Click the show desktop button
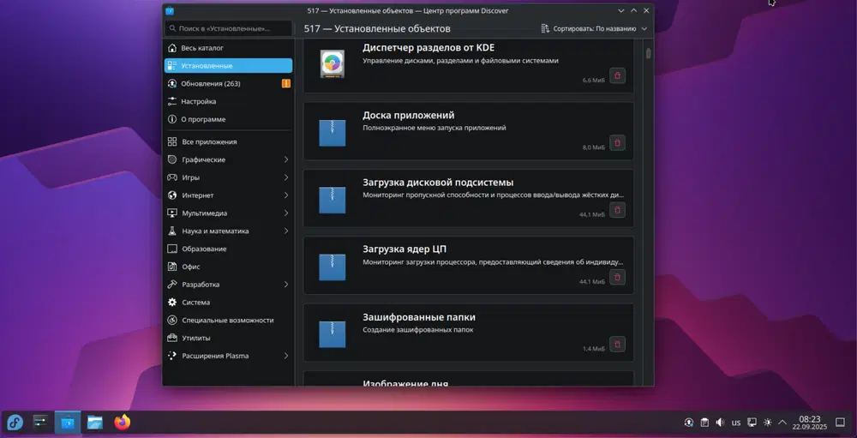The image size is (857, 438). [841, 423]
